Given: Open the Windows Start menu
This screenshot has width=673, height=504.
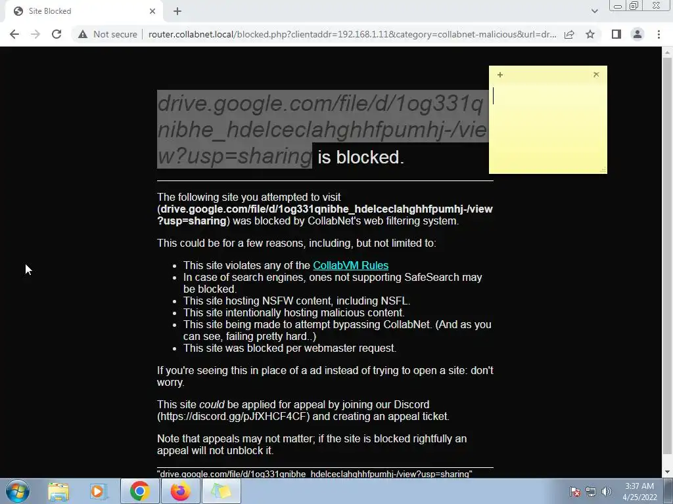Looking at the screenshot, I should [17, 491].
